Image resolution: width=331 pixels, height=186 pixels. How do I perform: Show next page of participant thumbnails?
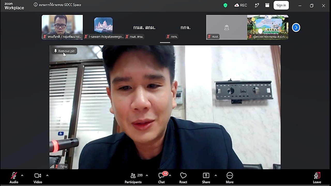tap(296, 27)
